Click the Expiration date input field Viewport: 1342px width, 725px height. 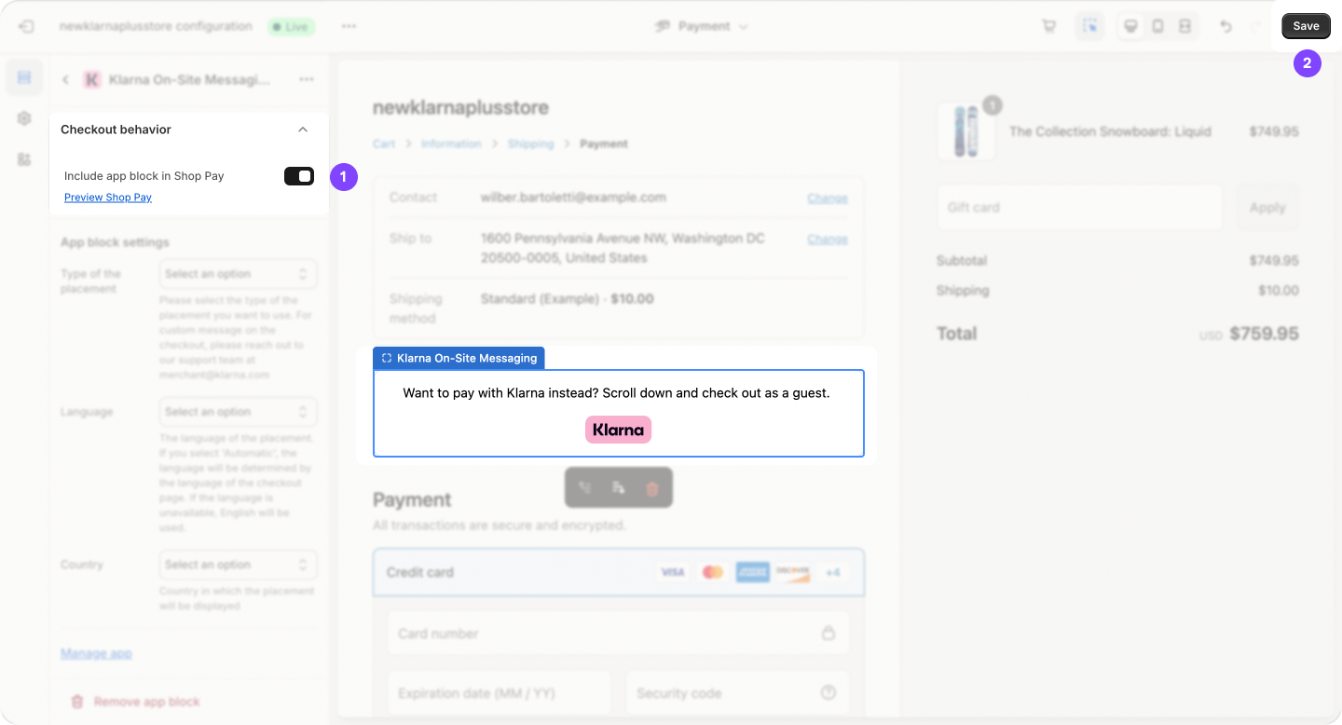click(500, 693)
